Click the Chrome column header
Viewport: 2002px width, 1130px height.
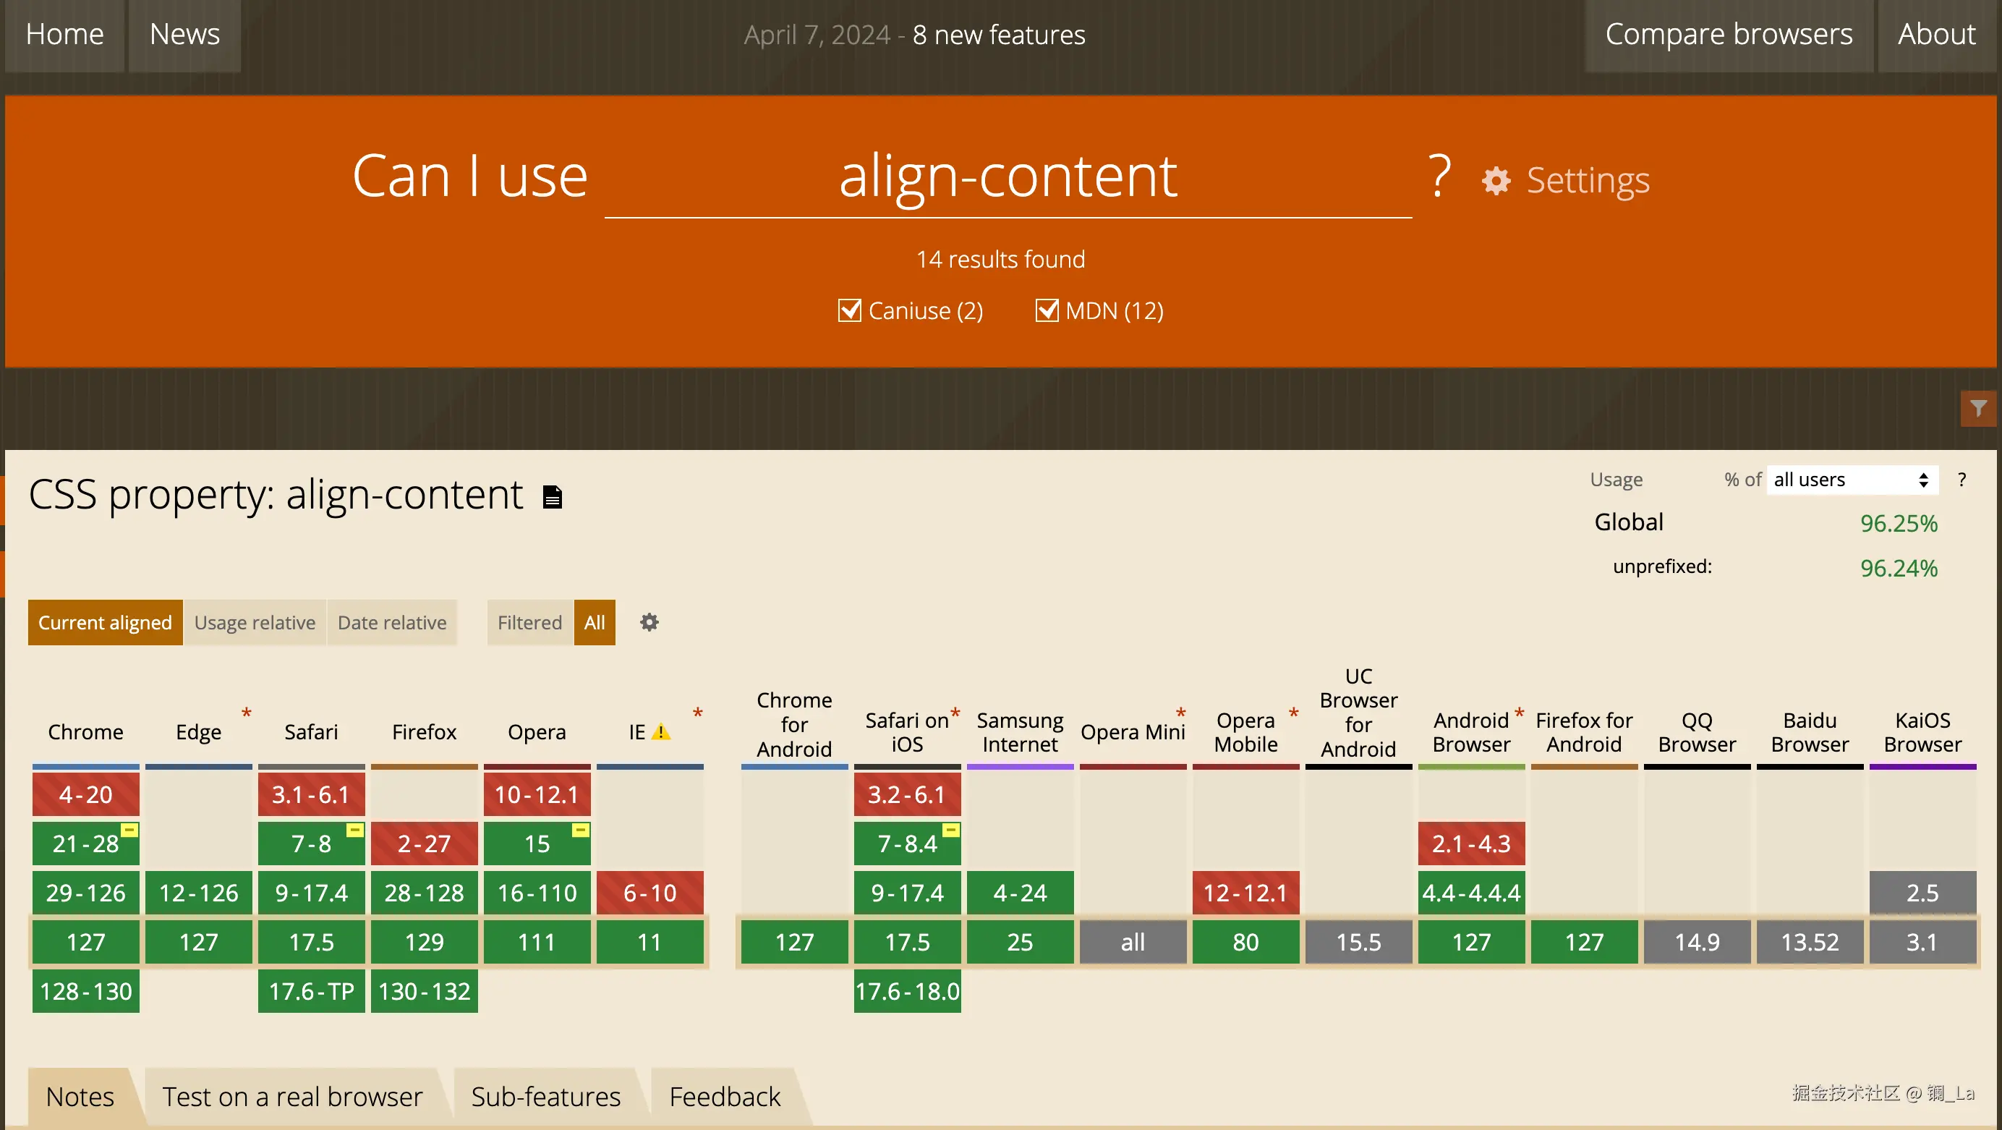[85, 732]
